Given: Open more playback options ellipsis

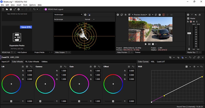Looking at the screenshot, I should pyautogui.click(x=156, y=44).
